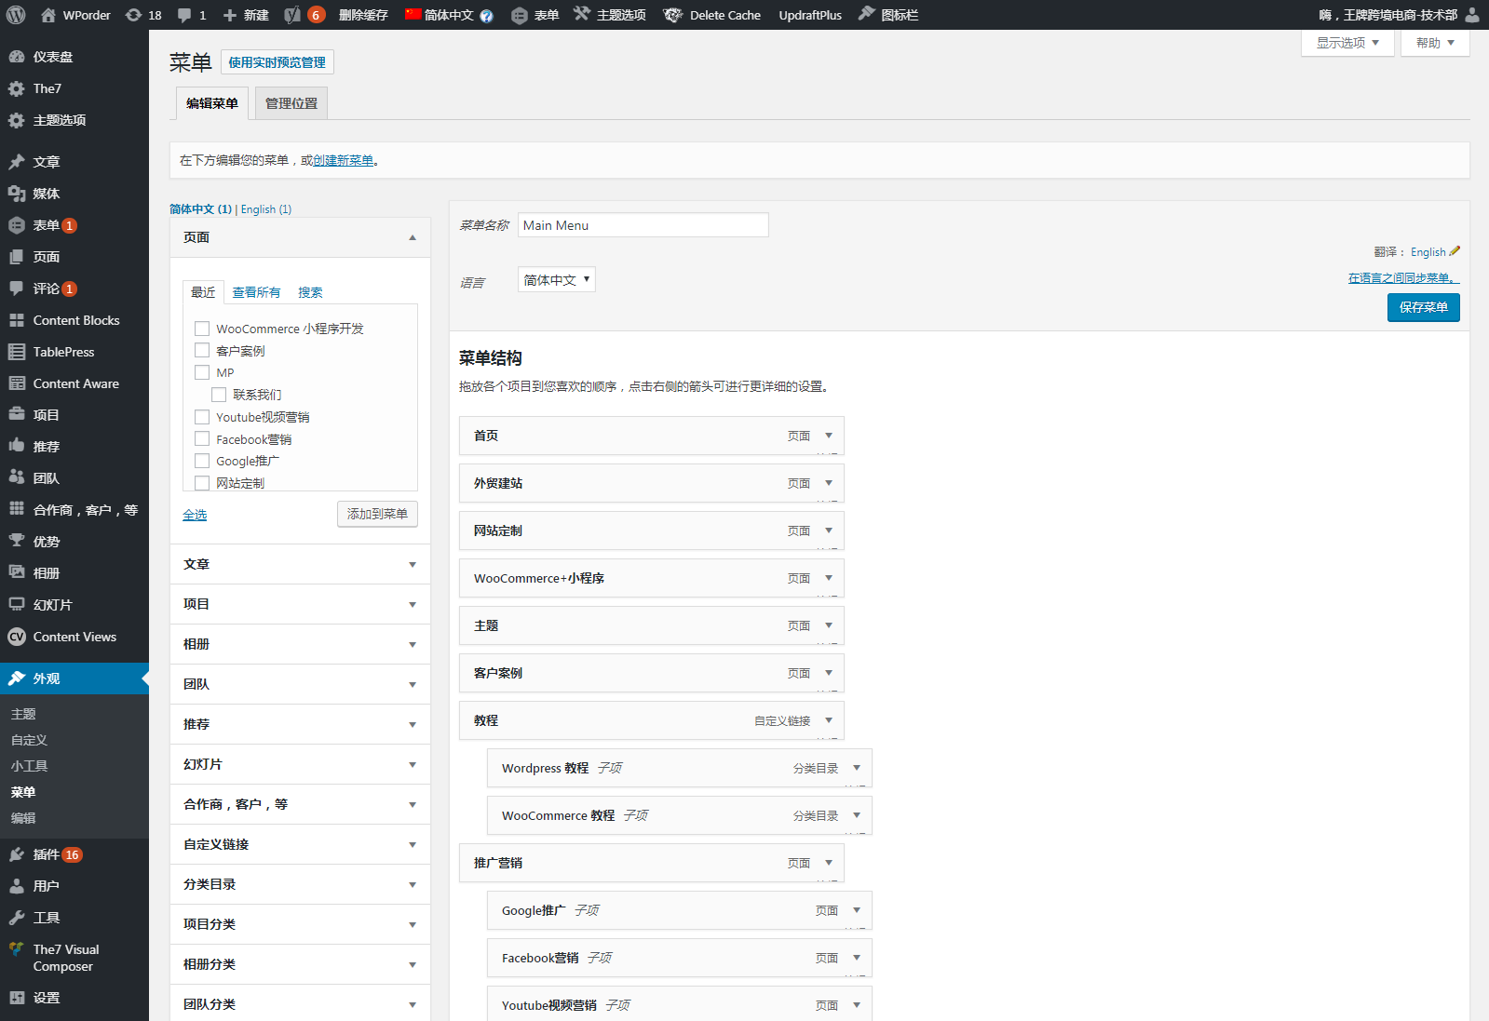This screenshot has width=1489, height=1021.
Task: Expand the Google推广 sub item settings
Action: click(x=857, y=910)
